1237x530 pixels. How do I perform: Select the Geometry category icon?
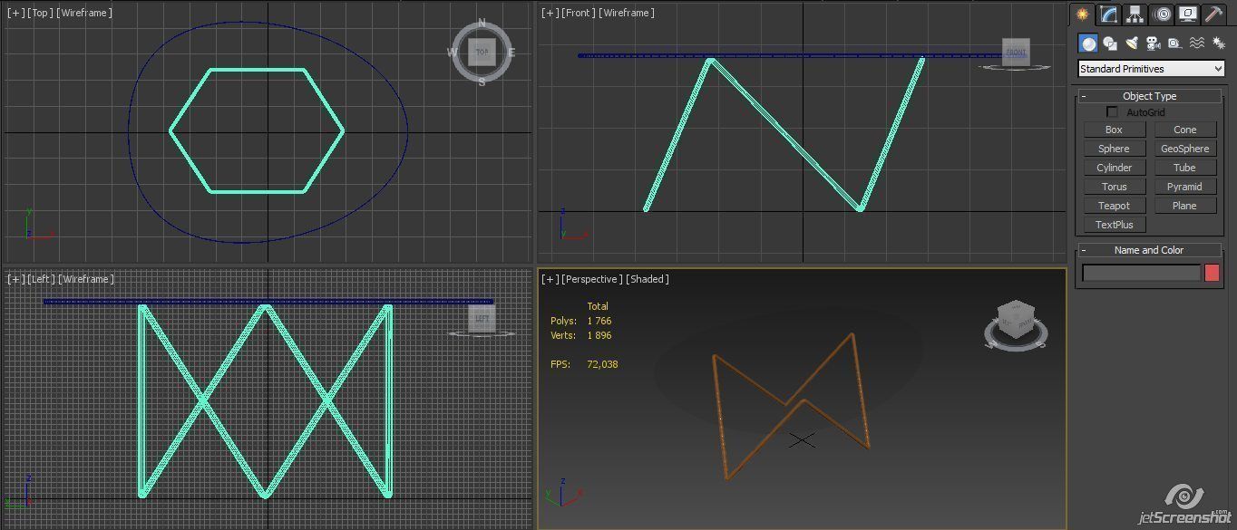1088,43
